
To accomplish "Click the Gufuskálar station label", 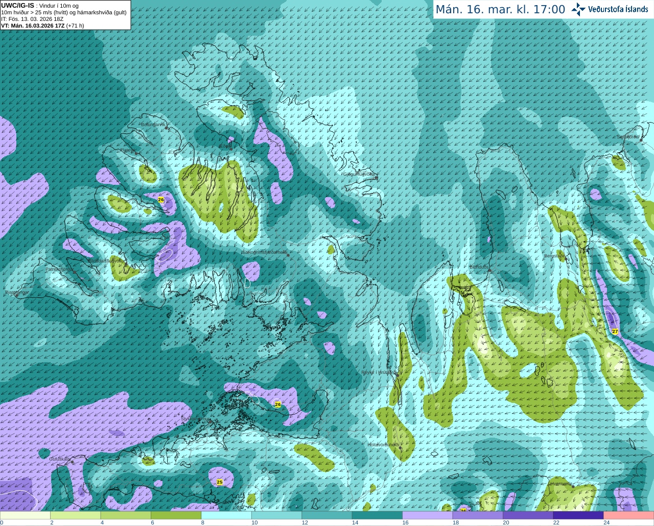I will pos(59,459).
